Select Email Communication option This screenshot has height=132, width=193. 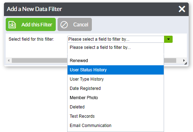click(x=115, y=126)
